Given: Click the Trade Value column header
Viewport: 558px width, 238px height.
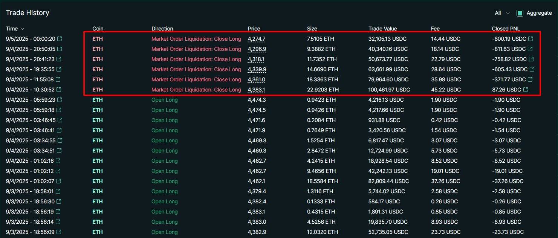Looking at the screenshot, I should pos(382,29).
